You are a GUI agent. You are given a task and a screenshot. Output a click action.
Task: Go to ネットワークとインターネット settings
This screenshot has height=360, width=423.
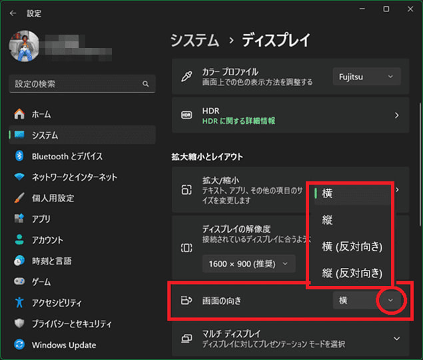pyautogui.click(x=74, y=177)
